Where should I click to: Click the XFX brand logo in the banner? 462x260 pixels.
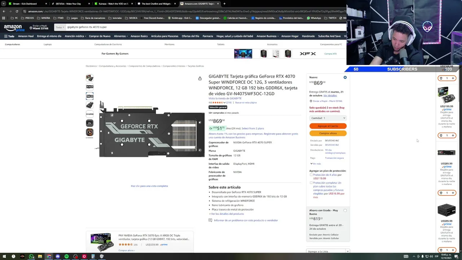point(308,54)
